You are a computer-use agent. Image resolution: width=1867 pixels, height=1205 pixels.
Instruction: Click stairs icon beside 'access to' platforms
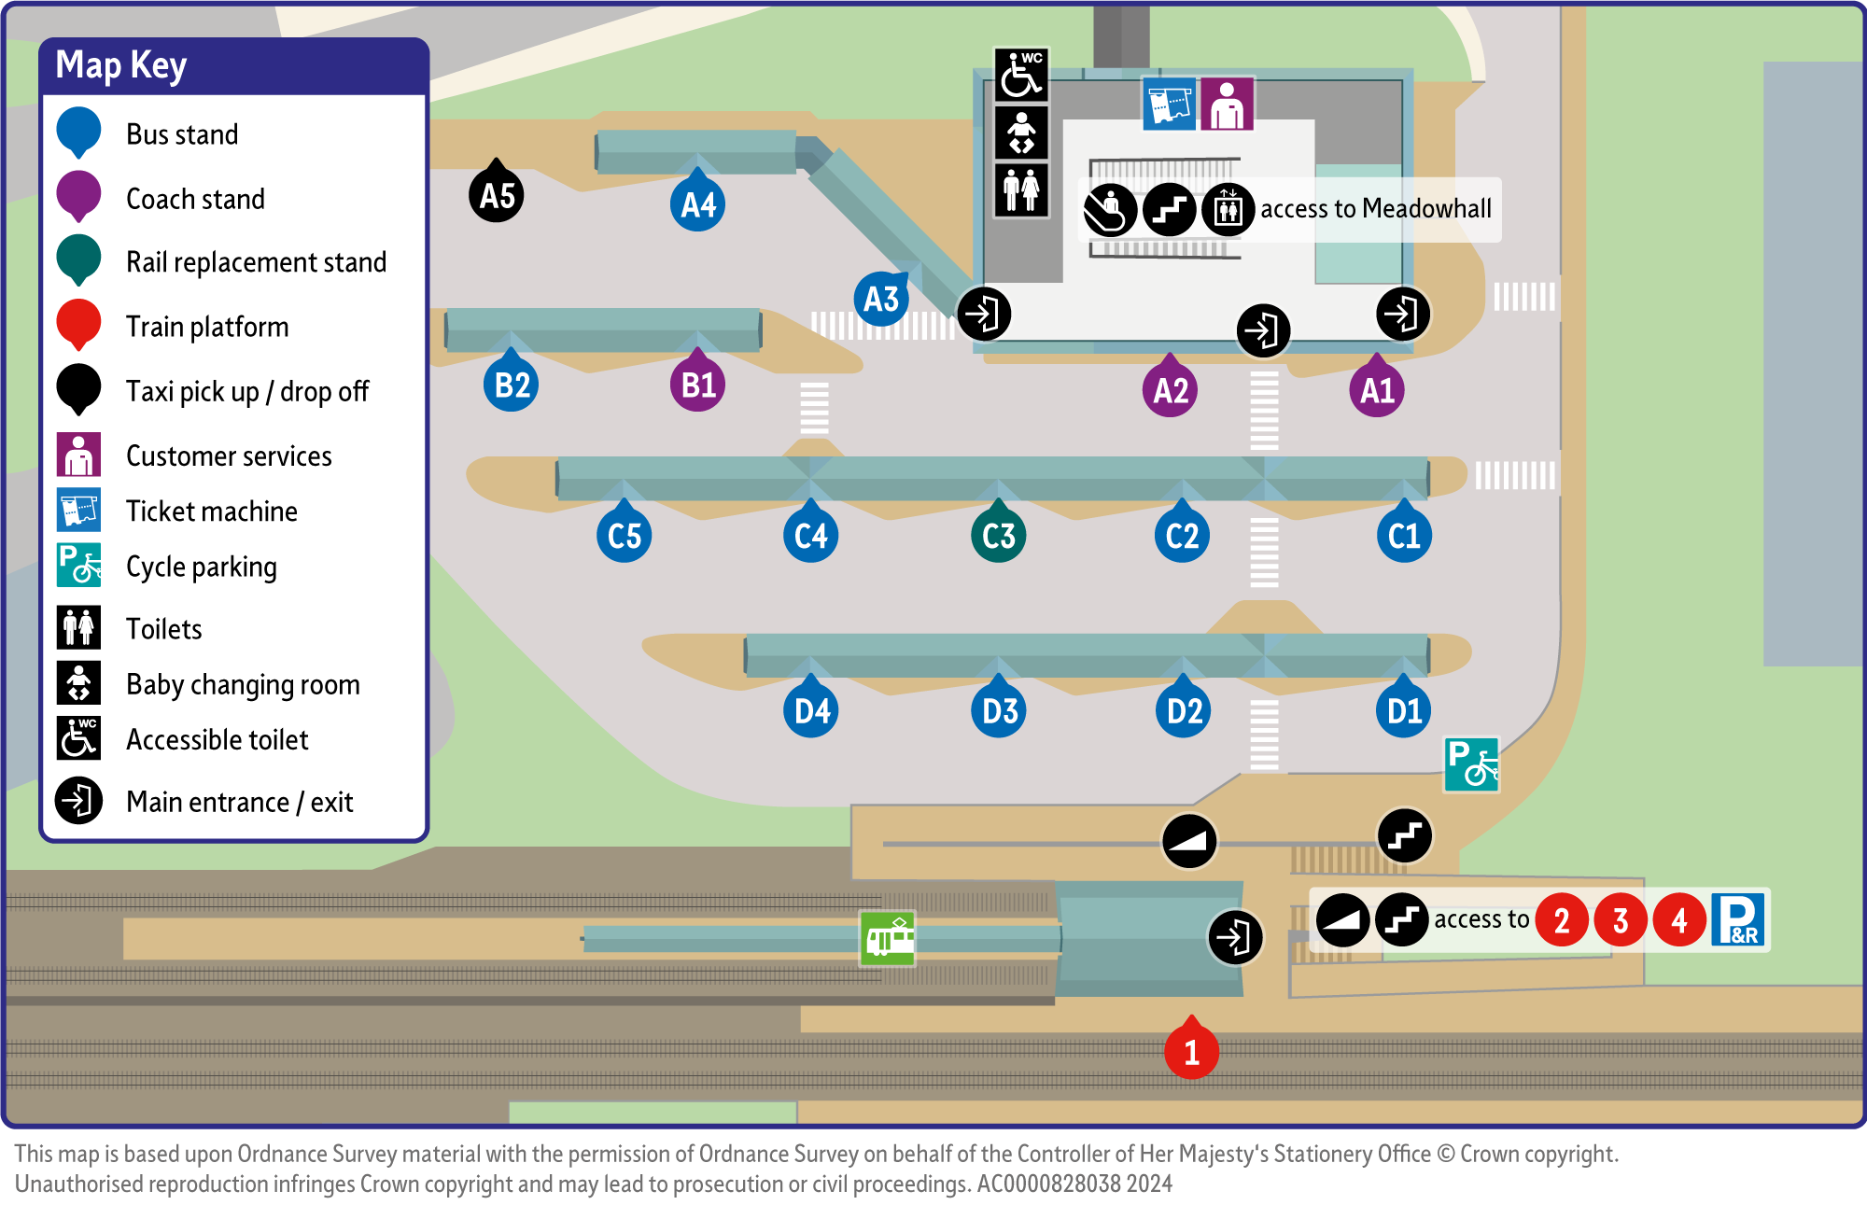pos(1402,920)
